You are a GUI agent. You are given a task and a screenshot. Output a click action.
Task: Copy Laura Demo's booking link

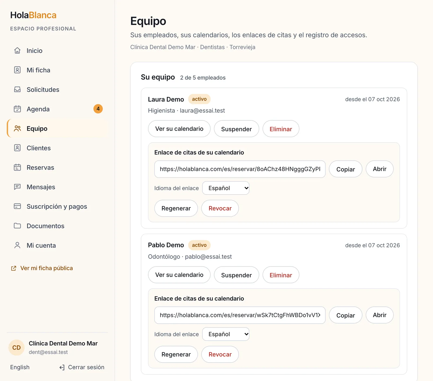pos(346,169)
